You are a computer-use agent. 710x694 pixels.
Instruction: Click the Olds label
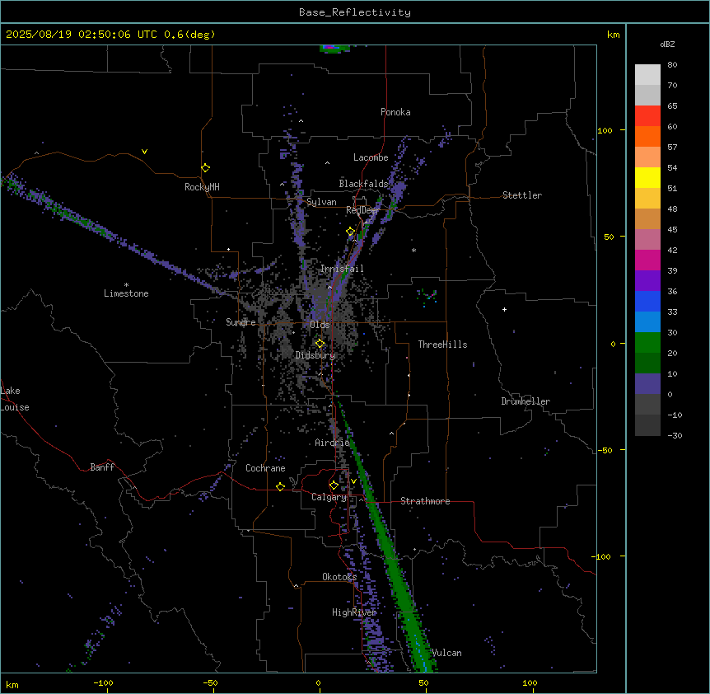click(320, 325)
